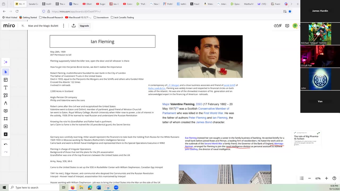Screen dimensions: 340x191
Task: Open the upload tool in sidebar
Action: click(x=6, y=127)
